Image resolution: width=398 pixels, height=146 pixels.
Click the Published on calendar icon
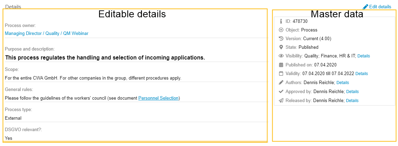pos(281,65)
